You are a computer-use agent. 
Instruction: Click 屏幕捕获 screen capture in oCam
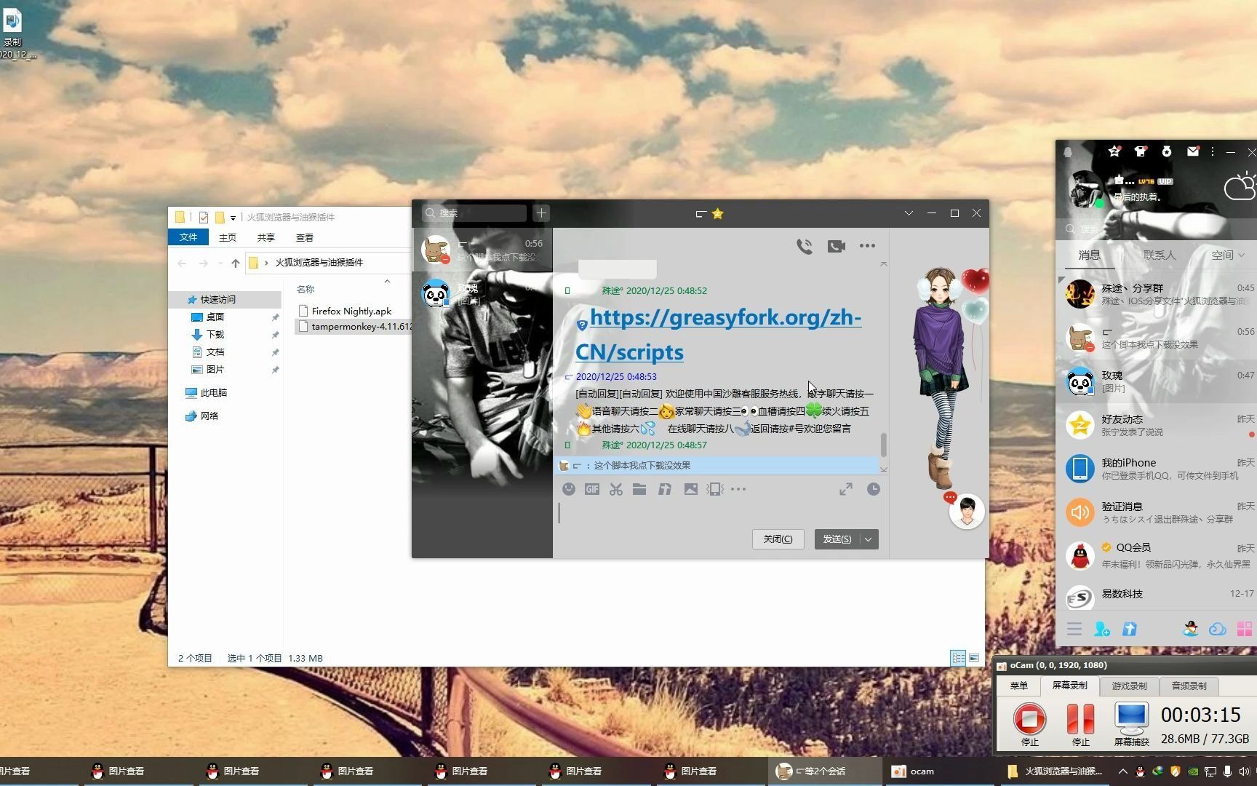(1132, 724)
